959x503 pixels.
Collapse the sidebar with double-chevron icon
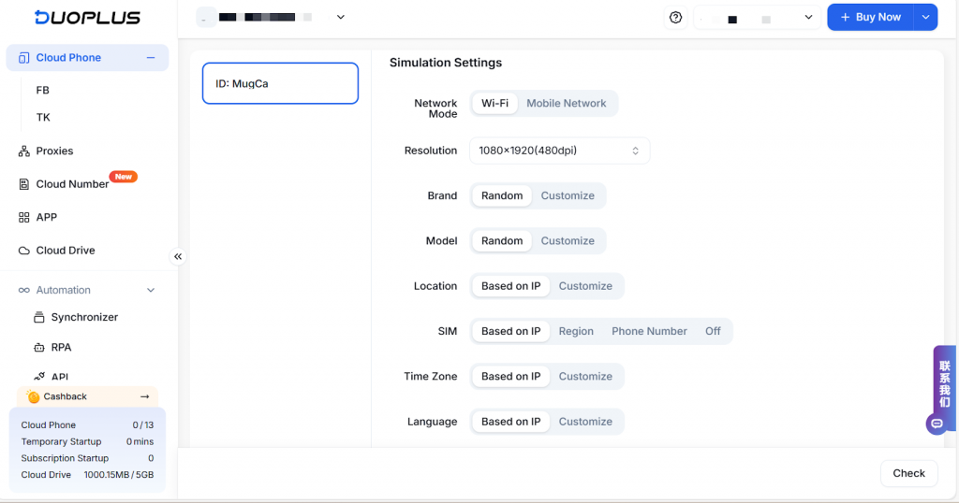coord(177,256)
